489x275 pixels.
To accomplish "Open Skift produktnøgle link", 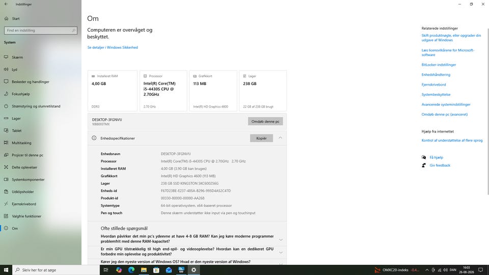I will click(451, 38).
